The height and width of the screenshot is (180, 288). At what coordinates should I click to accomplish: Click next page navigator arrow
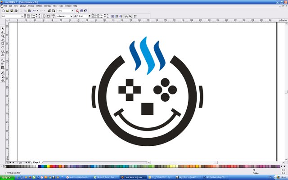tap(26, 162)
